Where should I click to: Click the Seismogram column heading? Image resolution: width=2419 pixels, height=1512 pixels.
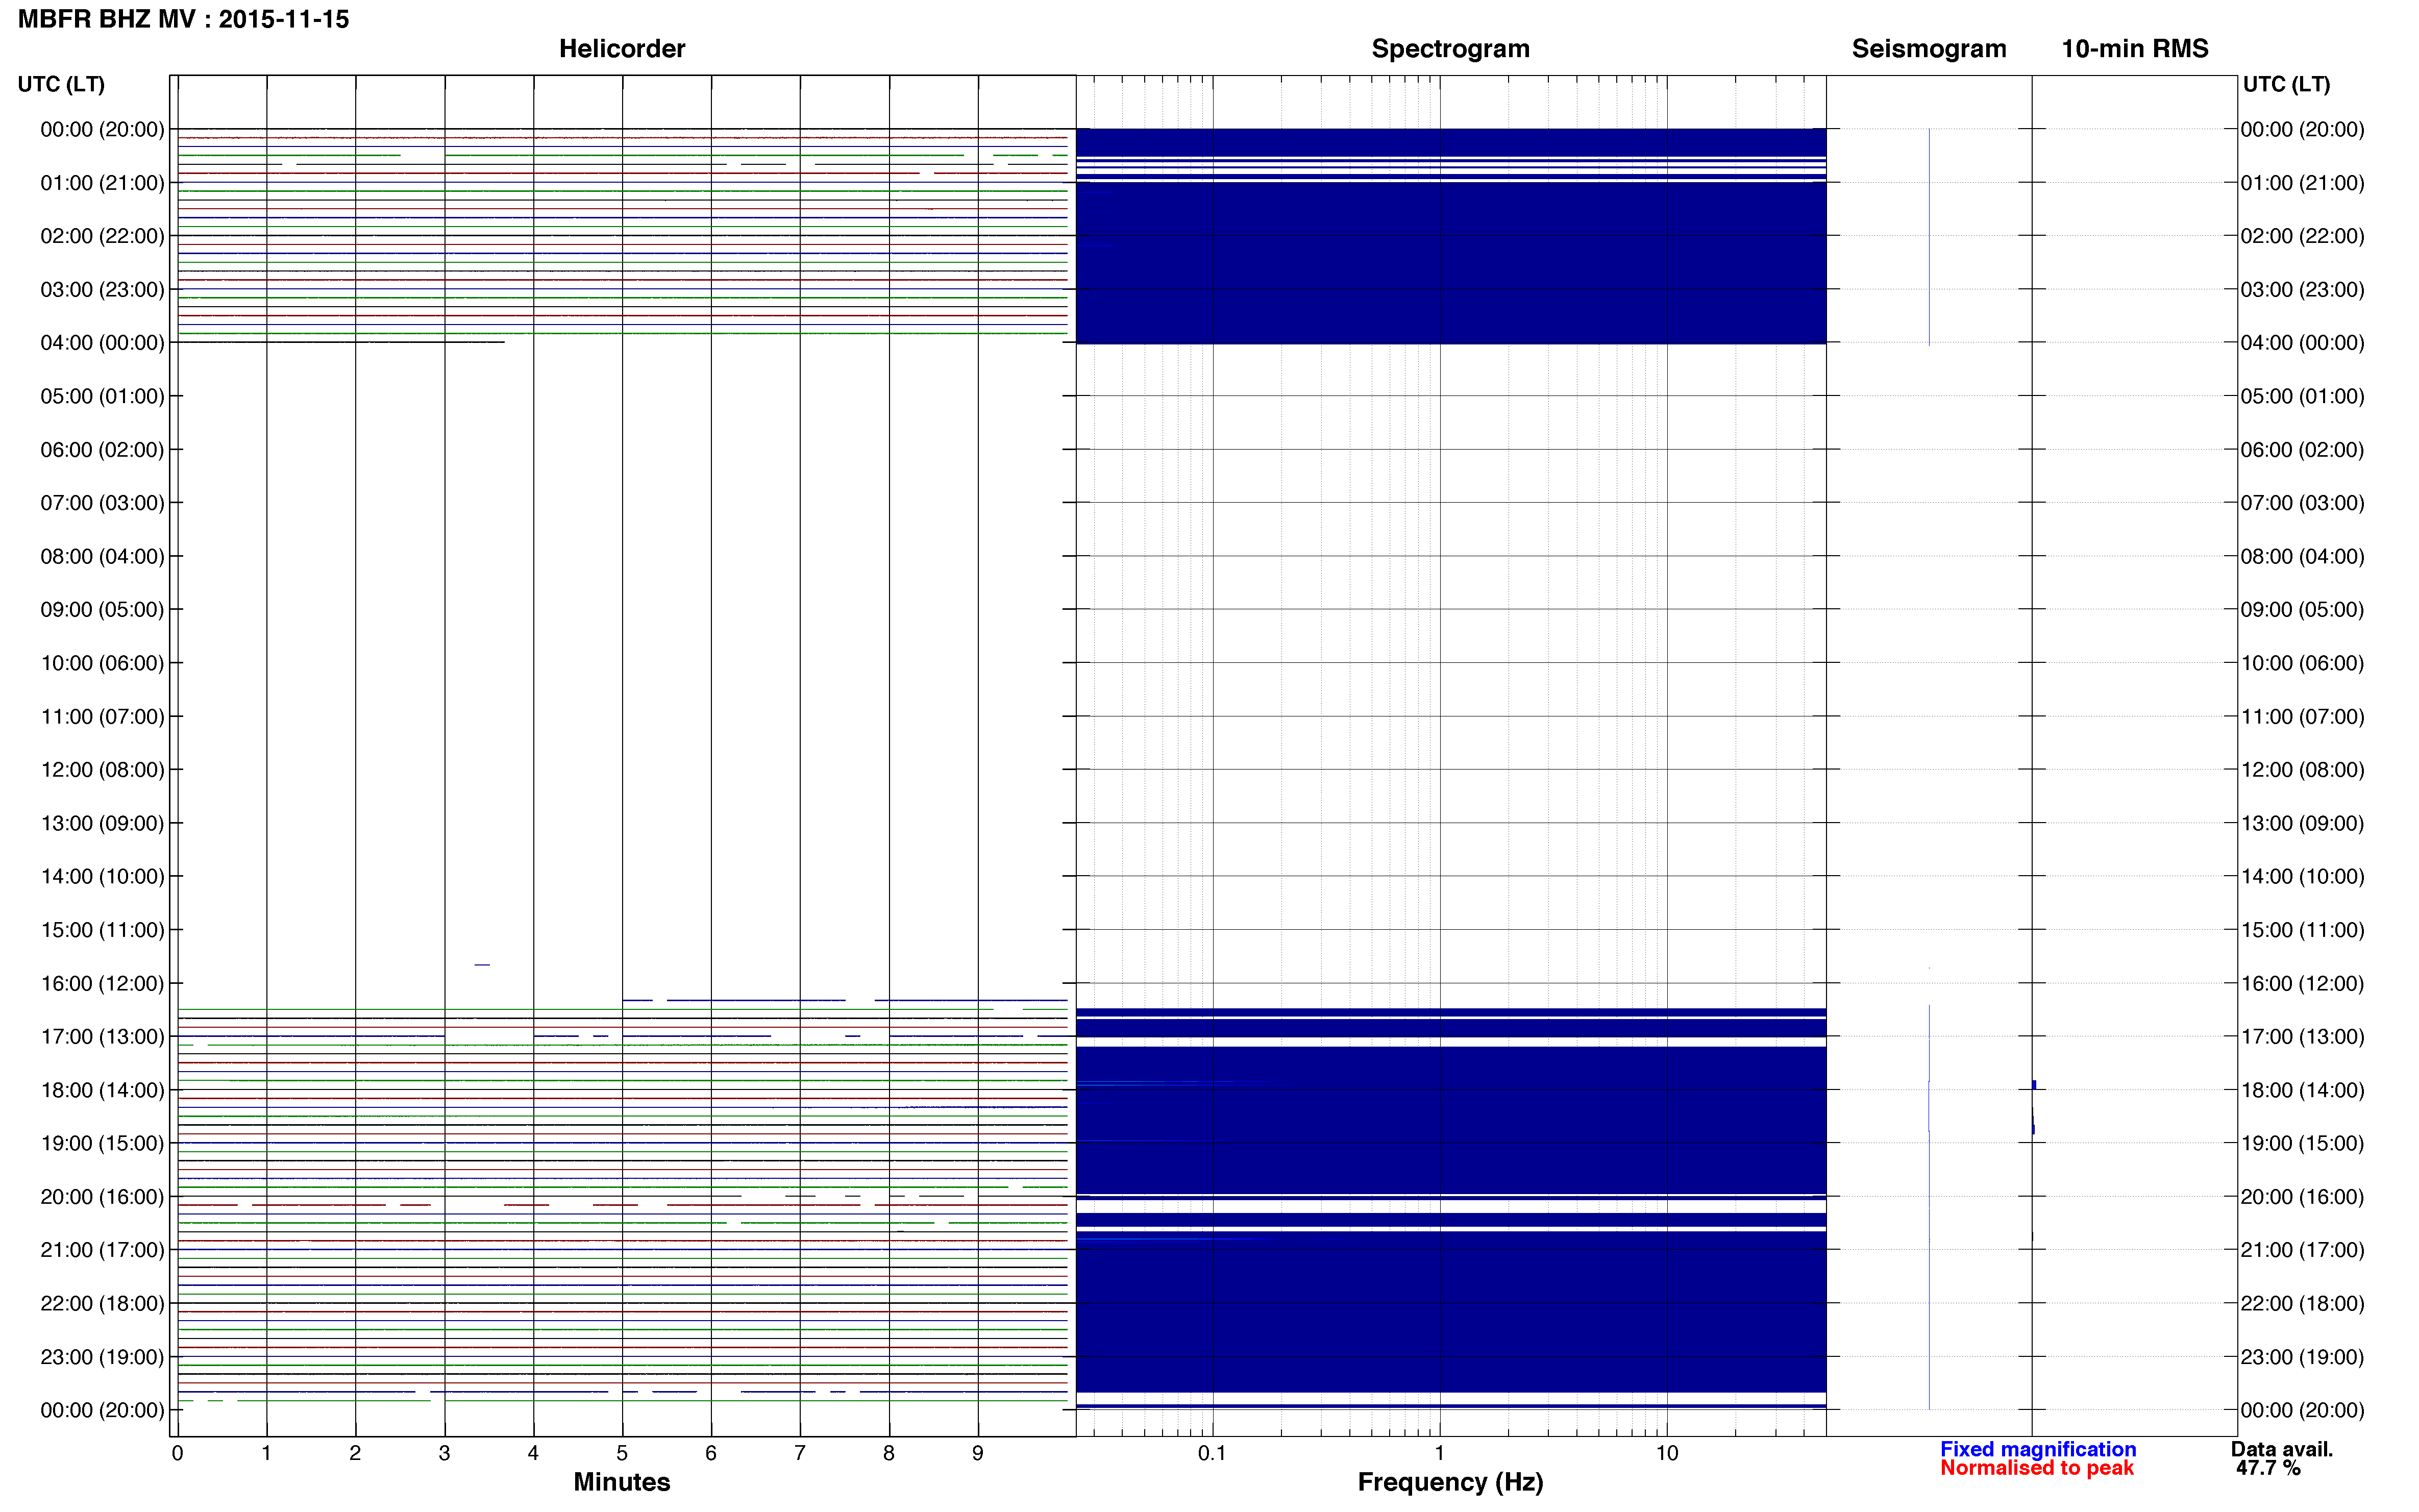point(1928,49)
